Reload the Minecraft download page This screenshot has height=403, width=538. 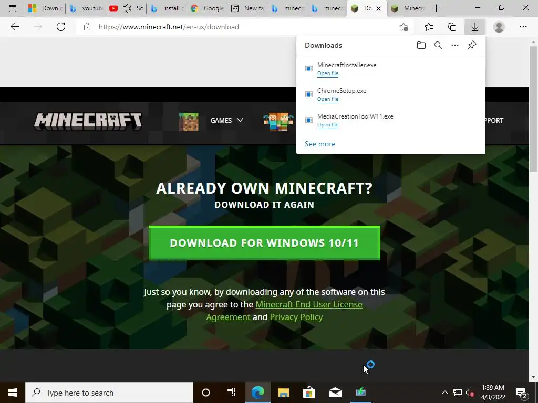coord(61,27)
